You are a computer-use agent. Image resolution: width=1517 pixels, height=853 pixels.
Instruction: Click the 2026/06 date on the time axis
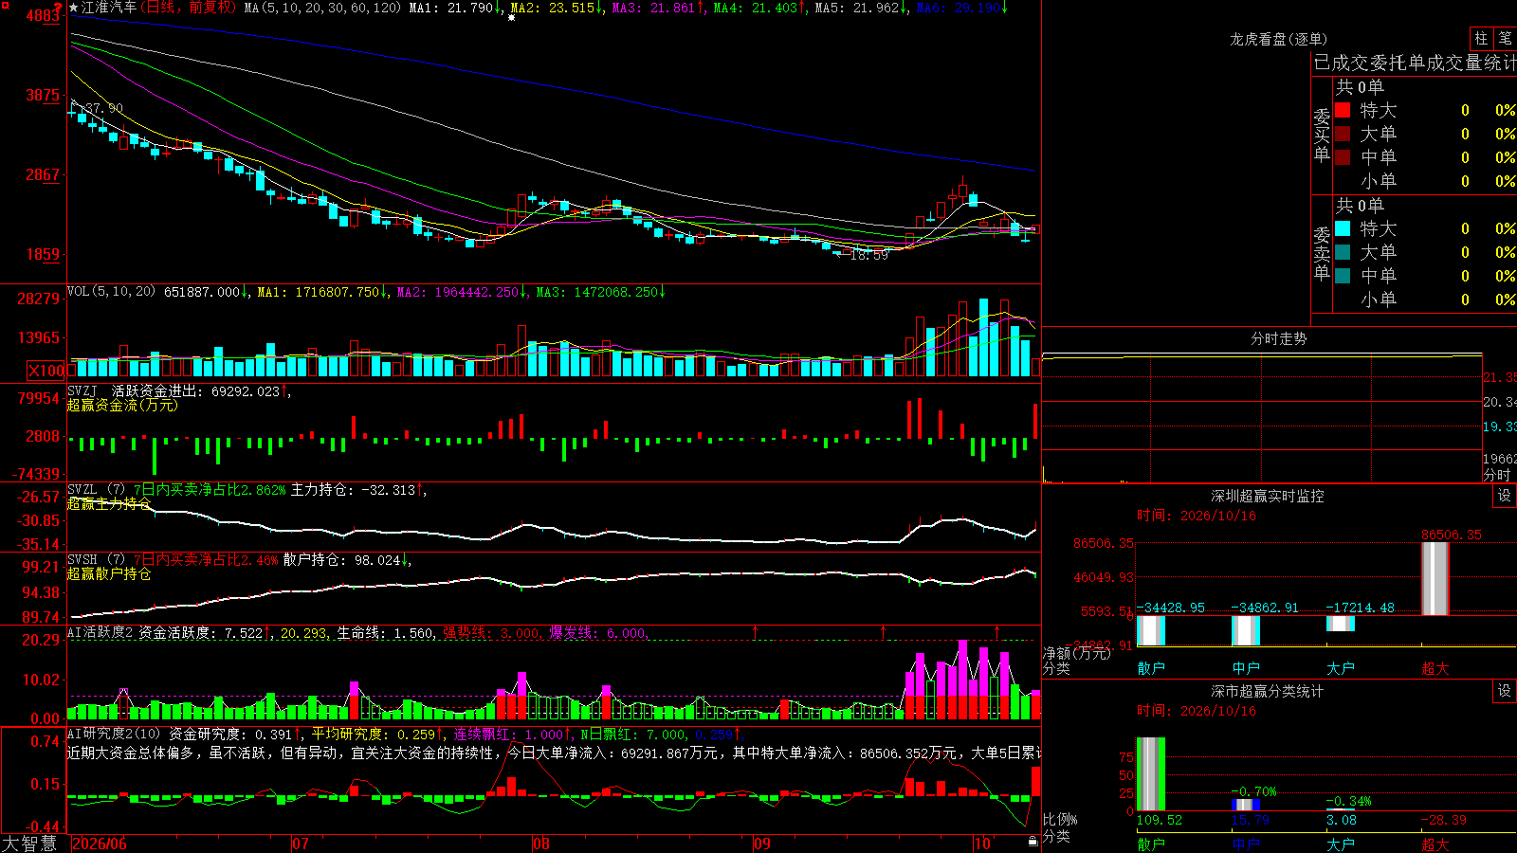point(100,844)
